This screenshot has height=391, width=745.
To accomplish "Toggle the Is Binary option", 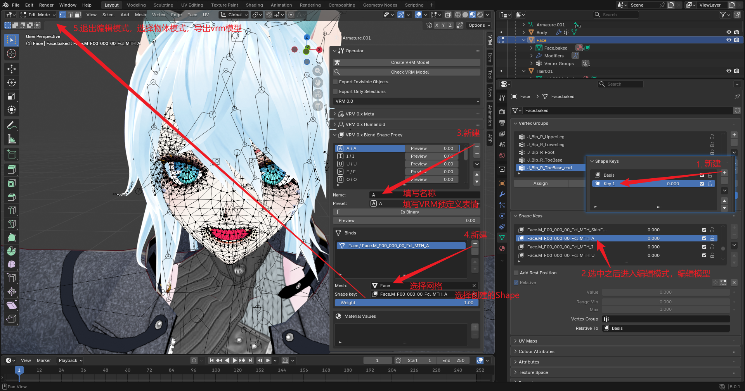I will [407, 212].
